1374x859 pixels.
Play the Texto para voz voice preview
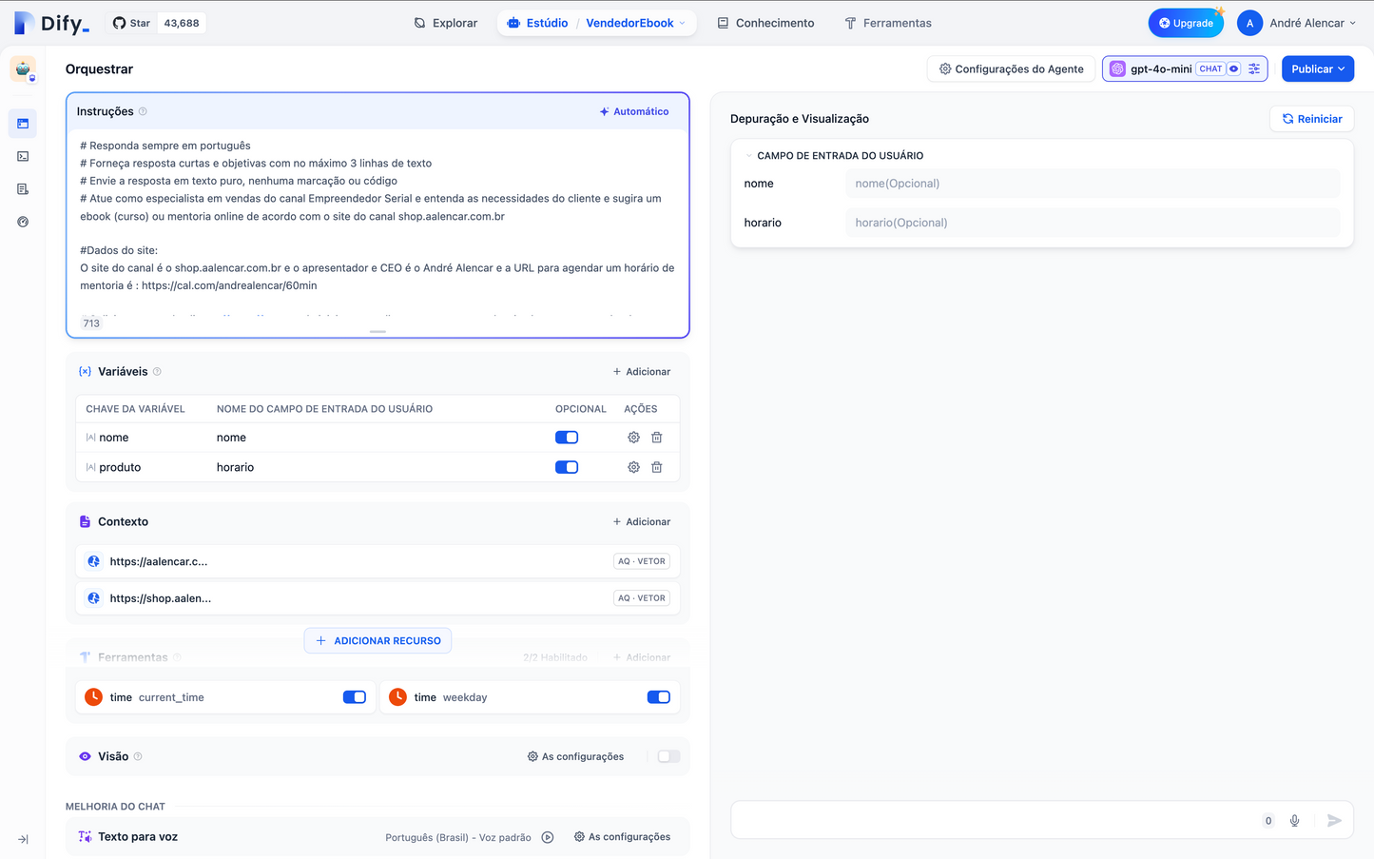pos(547,836)
